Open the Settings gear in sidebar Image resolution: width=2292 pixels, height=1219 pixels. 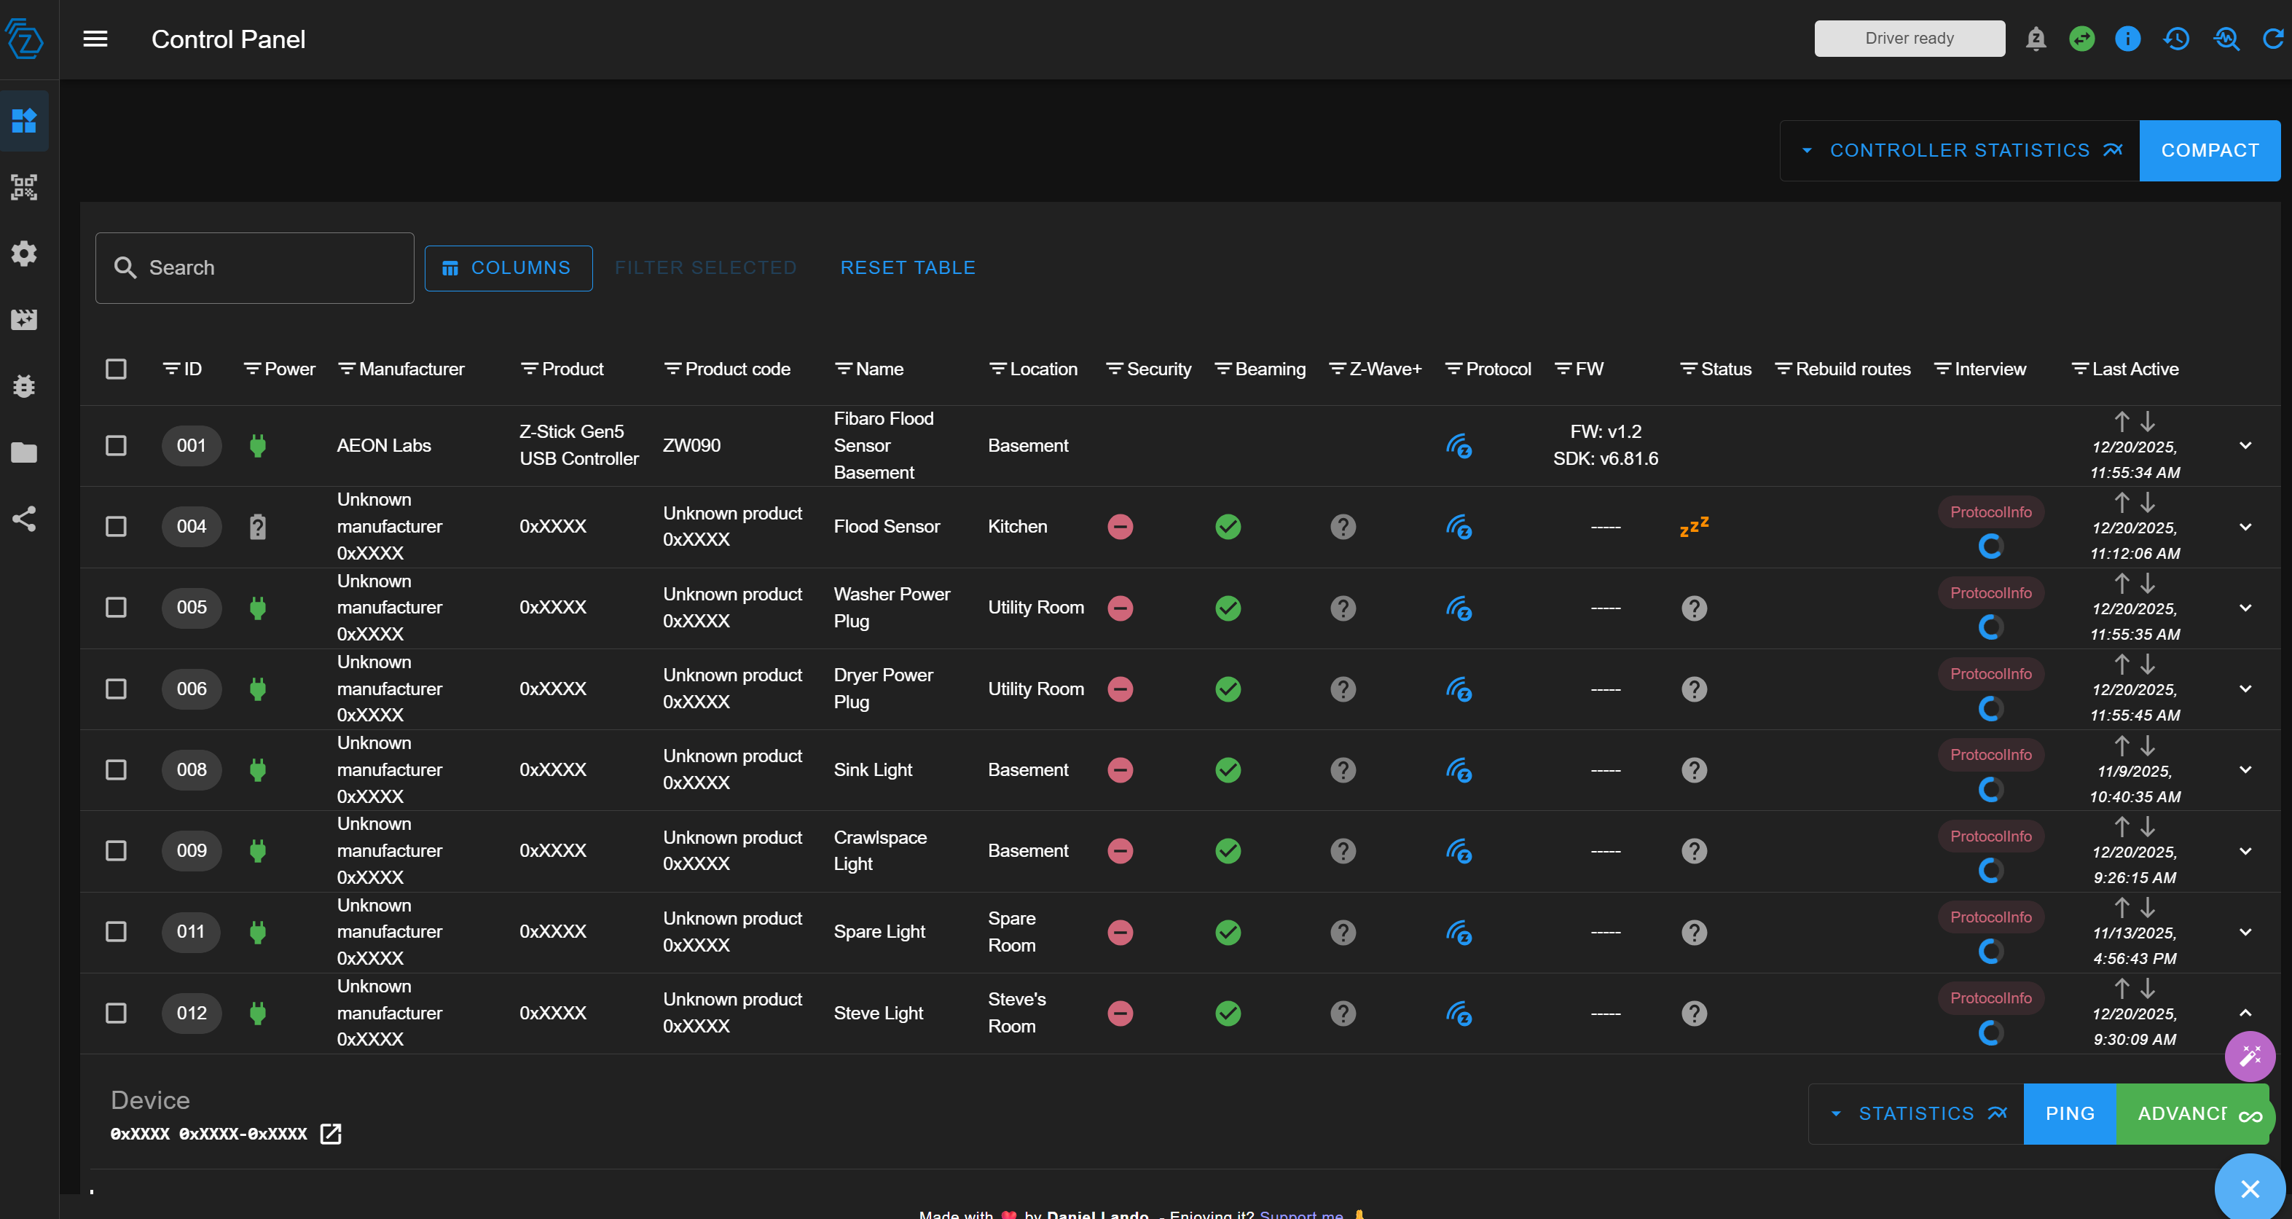24,254
